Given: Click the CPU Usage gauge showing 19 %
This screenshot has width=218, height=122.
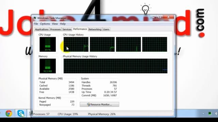Looking at the screenshot, I should (x=48, y=44).
